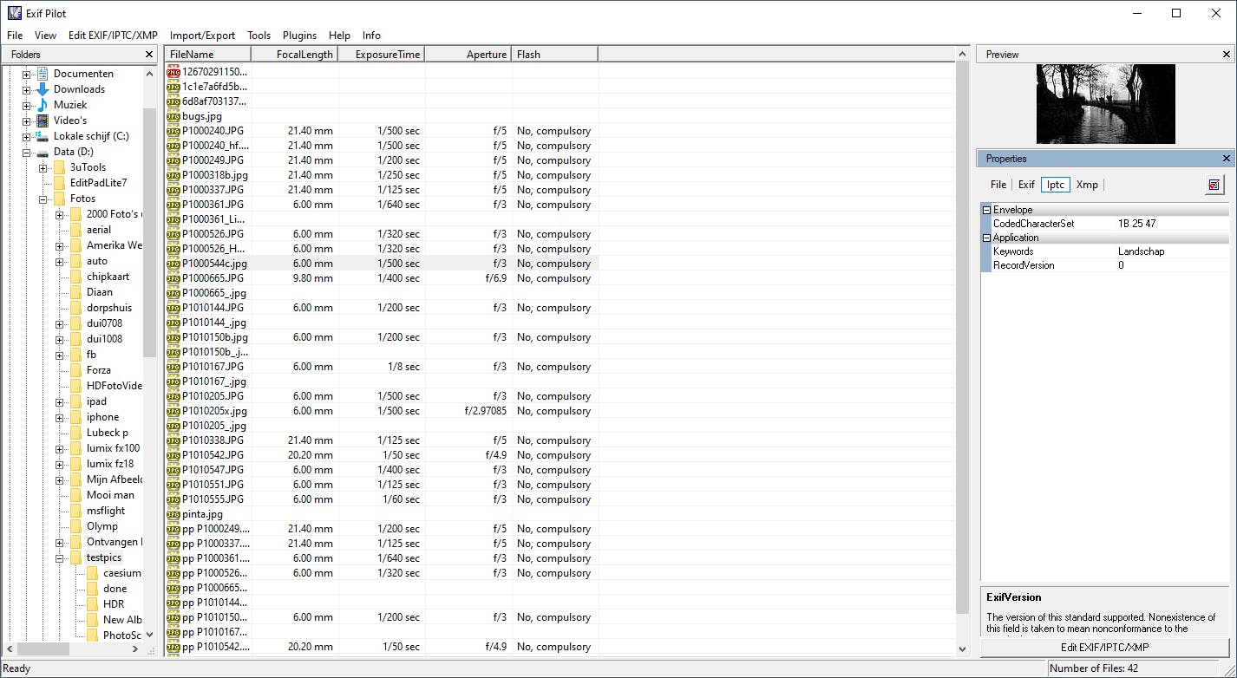Select the msflight folder
Viewport: 1237px width, 678px height.
tap(106, 511)
